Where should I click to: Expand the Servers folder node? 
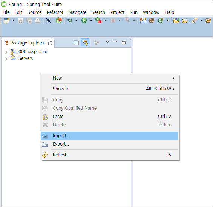coord(6,59)
